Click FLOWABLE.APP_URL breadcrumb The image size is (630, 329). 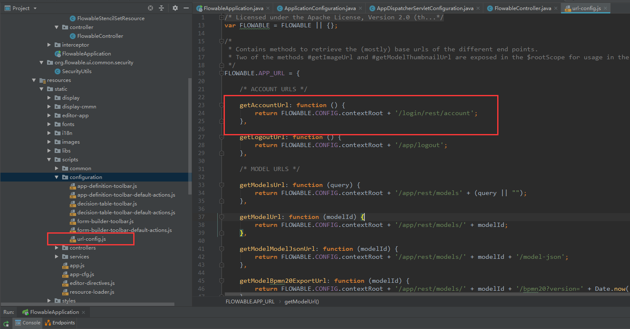pos(250,301)
